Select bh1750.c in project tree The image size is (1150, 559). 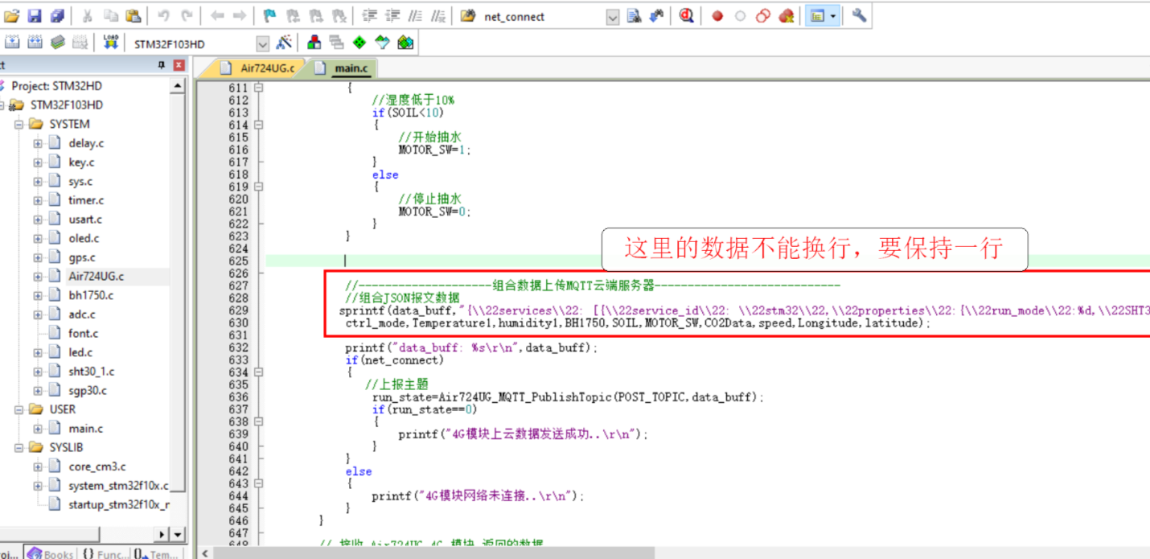[x=91, y=295]
